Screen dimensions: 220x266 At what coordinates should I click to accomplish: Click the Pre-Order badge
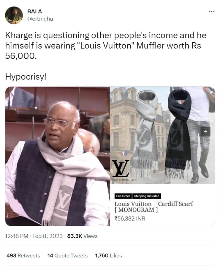pyautogui.click(x=123, y=196)
